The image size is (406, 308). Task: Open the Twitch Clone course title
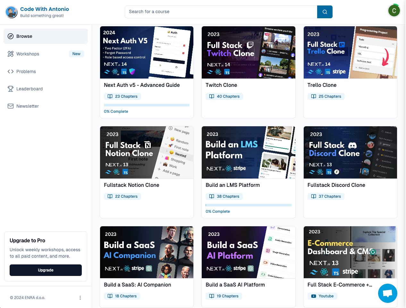[221, 85]
